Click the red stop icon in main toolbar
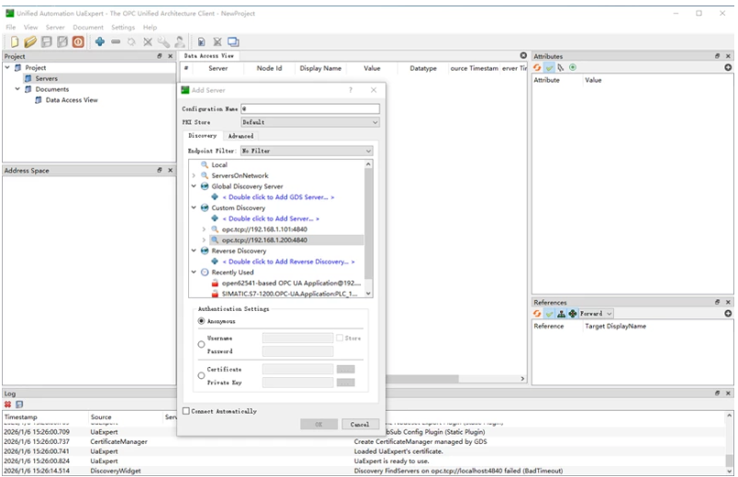 tap(78, 41)
